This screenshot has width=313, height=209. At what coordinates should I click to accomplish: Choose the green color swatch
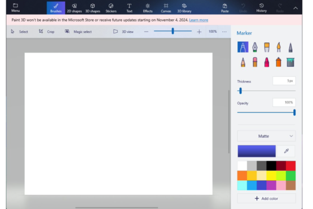[290, 176]
